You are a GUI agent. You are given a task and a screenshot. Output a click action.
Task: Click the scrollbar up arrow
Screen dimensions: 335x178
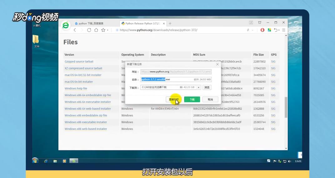(x=286, y=36)
